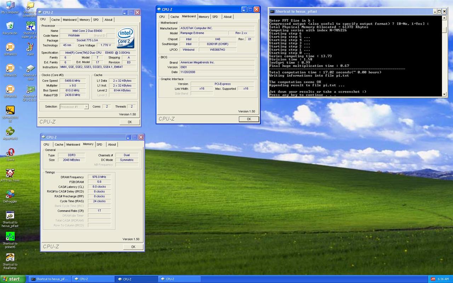Open the RealTemp shortcut icon

pyautogui.click(x=10, y=257)
